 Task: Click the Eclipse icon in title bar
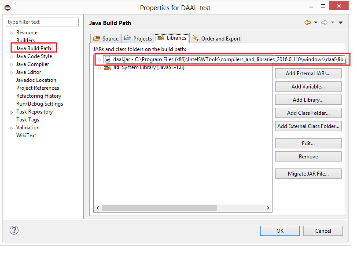click(7, 7)
